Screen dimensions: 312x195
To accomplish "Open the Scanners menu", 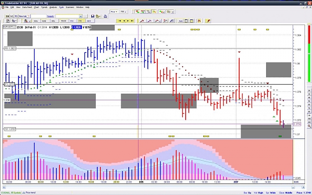I will 70,7.
